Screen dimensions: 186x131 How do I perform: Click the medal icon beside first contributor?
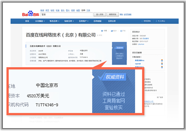point(162,60)
